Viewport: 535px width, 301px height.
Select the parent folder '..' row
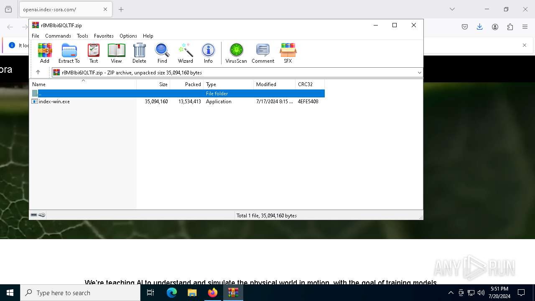[x=177, y=94]
